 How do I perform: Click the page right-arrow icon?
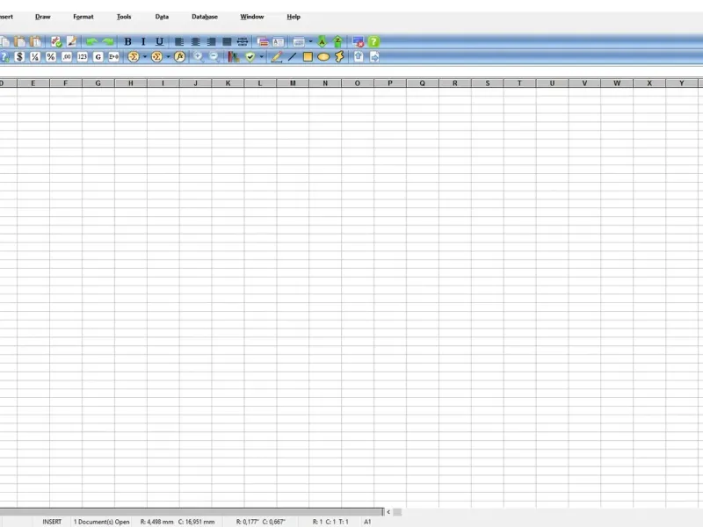pos(374,57)
